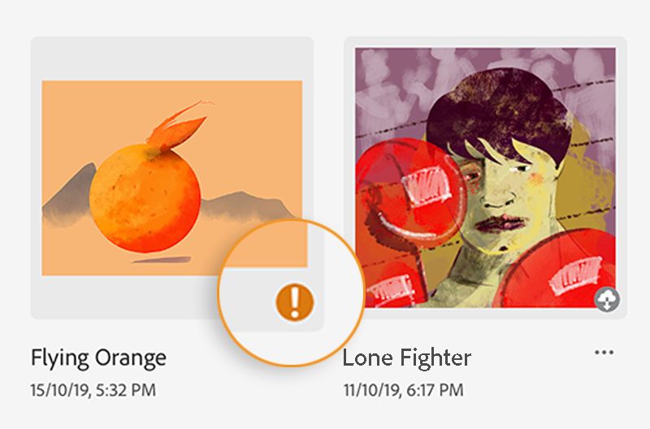Click the orange's leaf in Flying Orange

pyautogui.click(x=179, y=122)
